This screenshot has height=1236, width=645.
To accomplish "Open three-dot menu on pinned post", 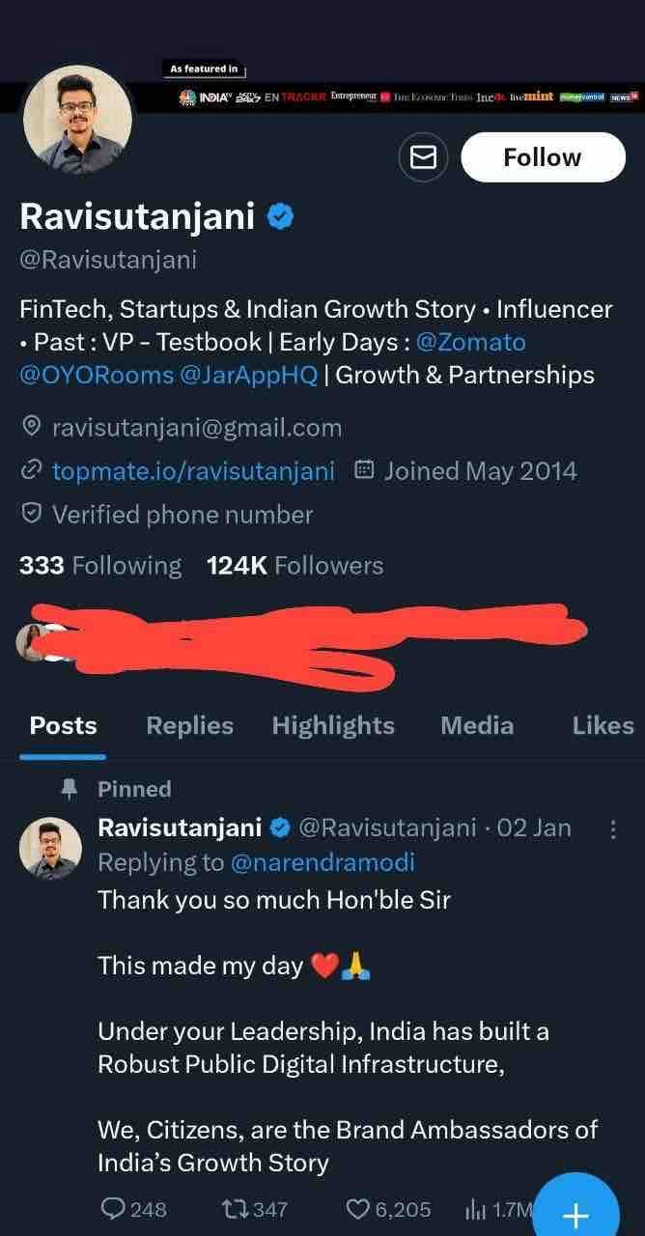I will tap(611, 829).
